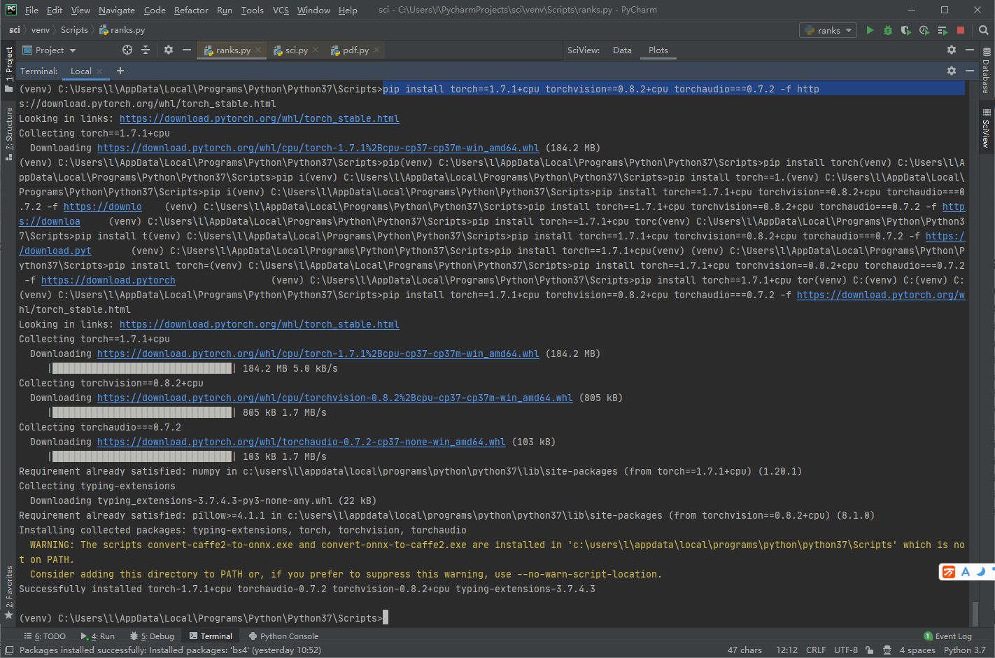Click the torchaudio-0.7.2 wheel download link

[301, 442]
